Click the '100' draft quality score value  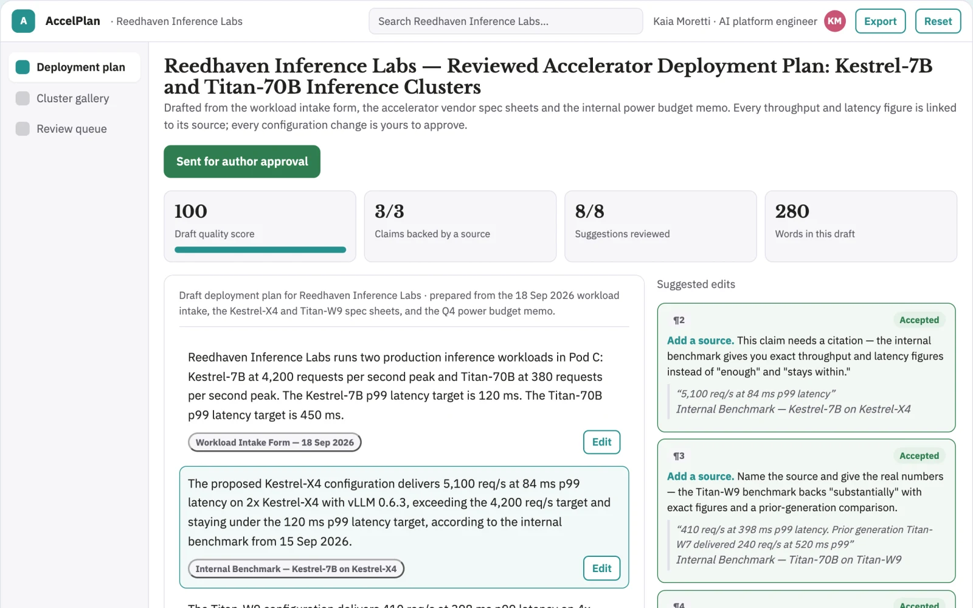(191, 211)
